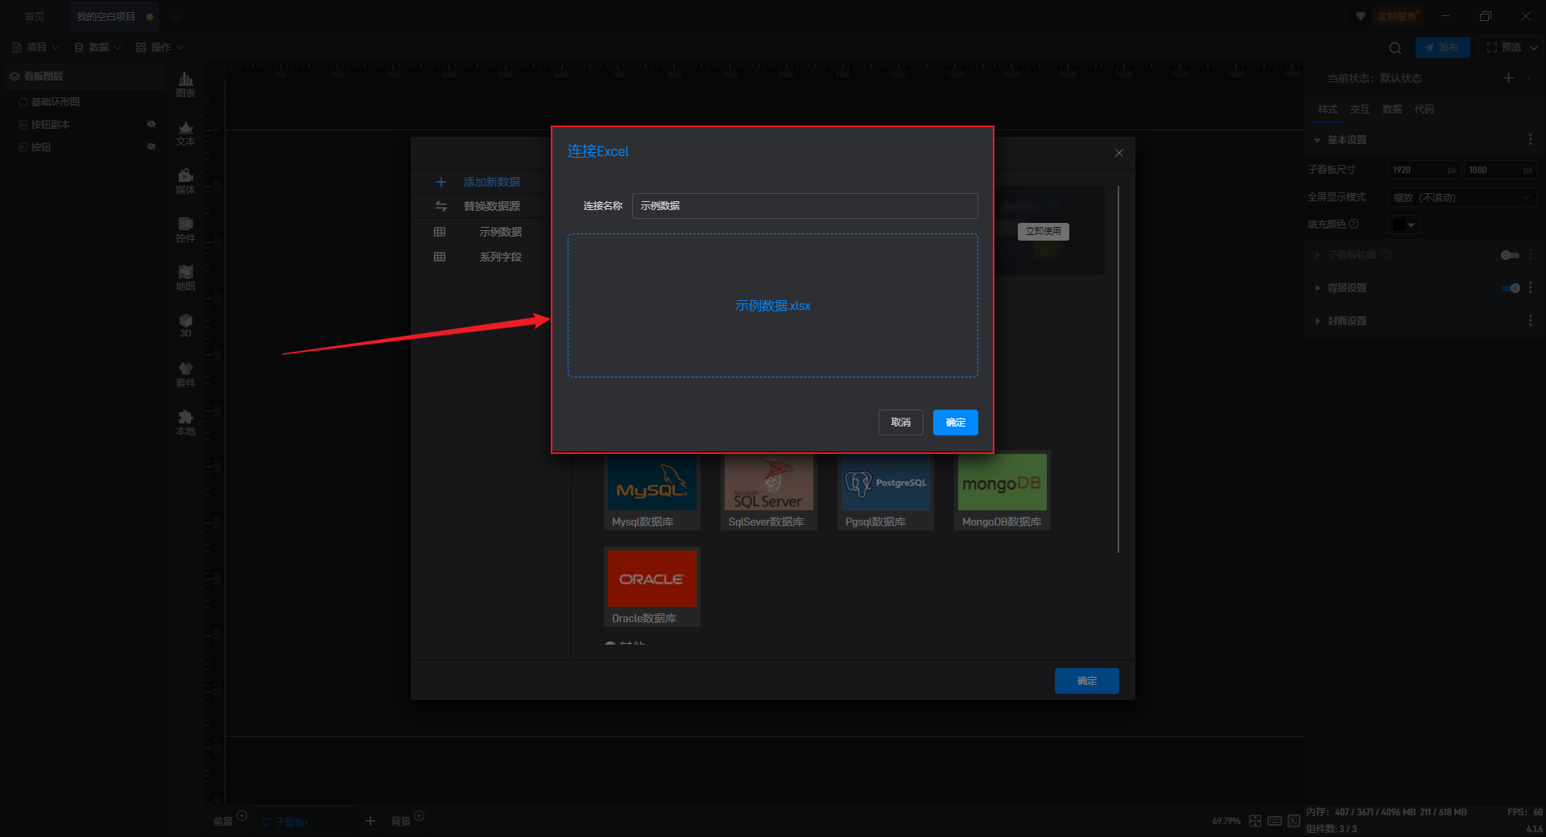Open the 数据 menu in top toolbar

[97, 47]
